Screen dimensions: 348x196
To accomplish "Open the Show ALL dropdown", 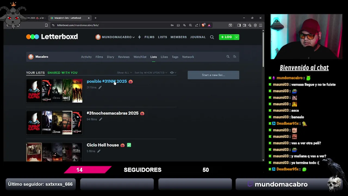I will [x=124, y=73].
